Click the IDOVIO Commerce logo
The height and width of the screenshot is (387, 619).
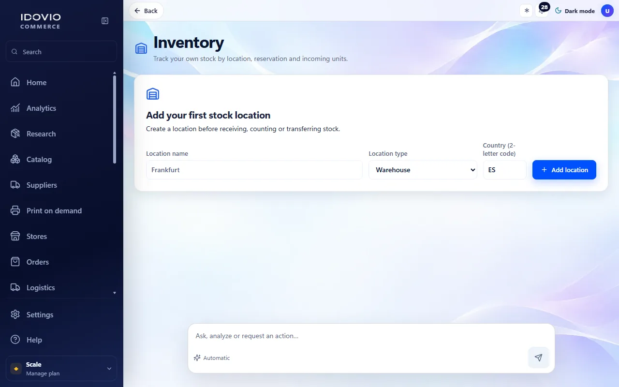(x=41, y=21)
